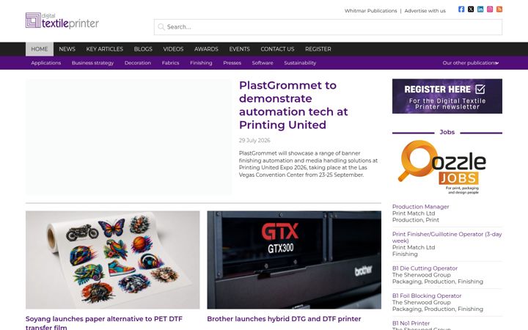Open the AWARDS menu item
This screenshot has height=330, width=528.
206,49
